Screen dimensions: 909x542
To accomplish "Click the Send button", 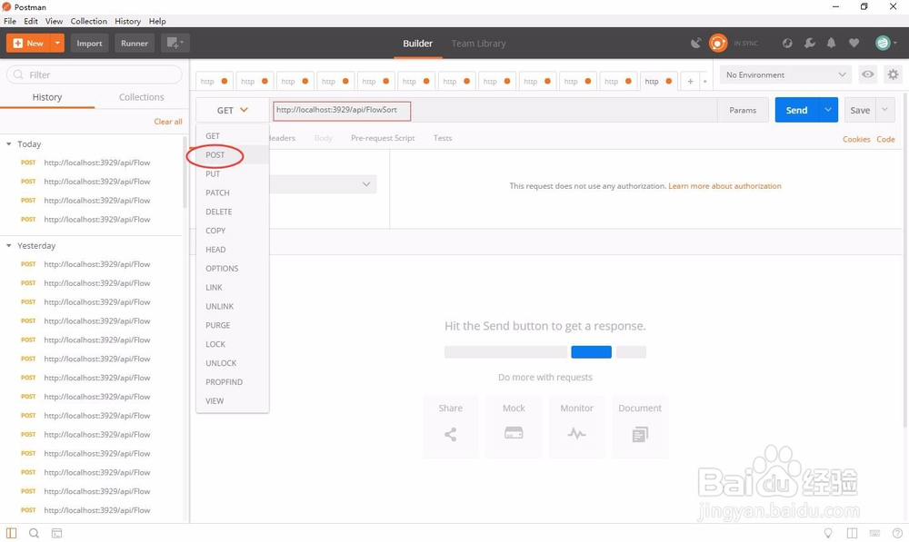I will [x=794, y=109].
